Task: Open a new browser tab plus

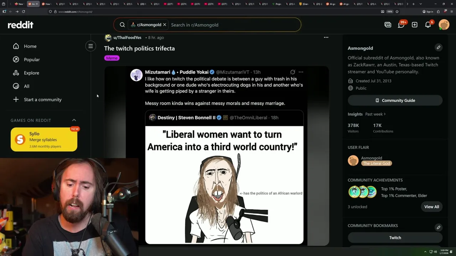Action: pos(413,4)
